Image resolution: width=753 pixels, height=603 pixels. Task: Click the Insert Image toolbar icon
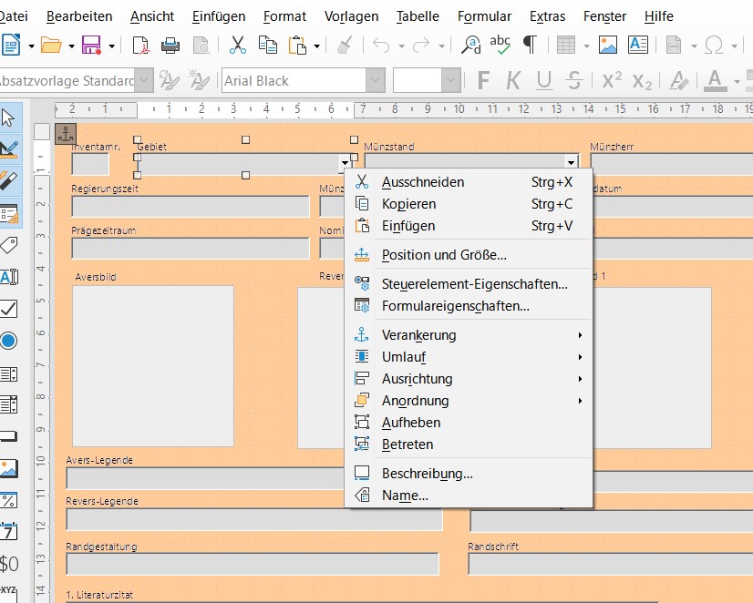click(607, 46)
